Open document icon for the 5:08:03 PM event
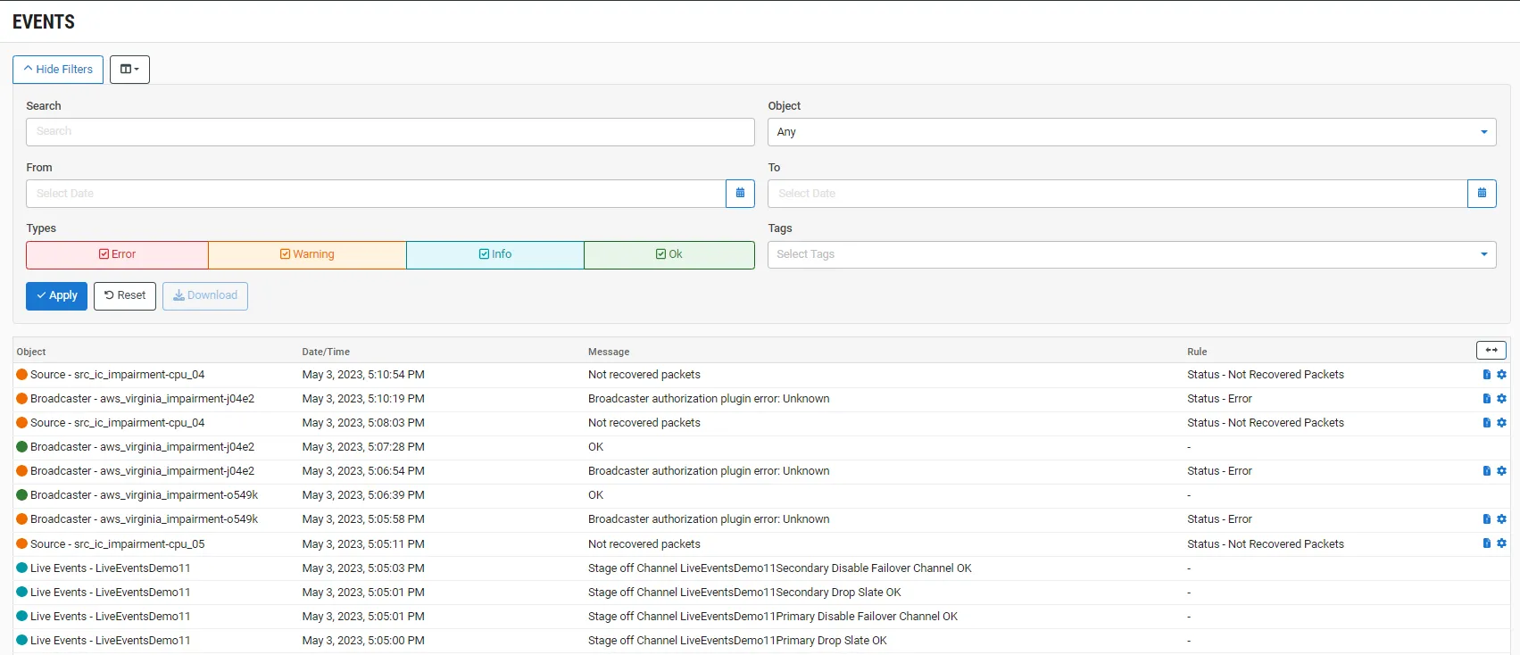This screenshot has width=1520, height=655. point(1487,423)
